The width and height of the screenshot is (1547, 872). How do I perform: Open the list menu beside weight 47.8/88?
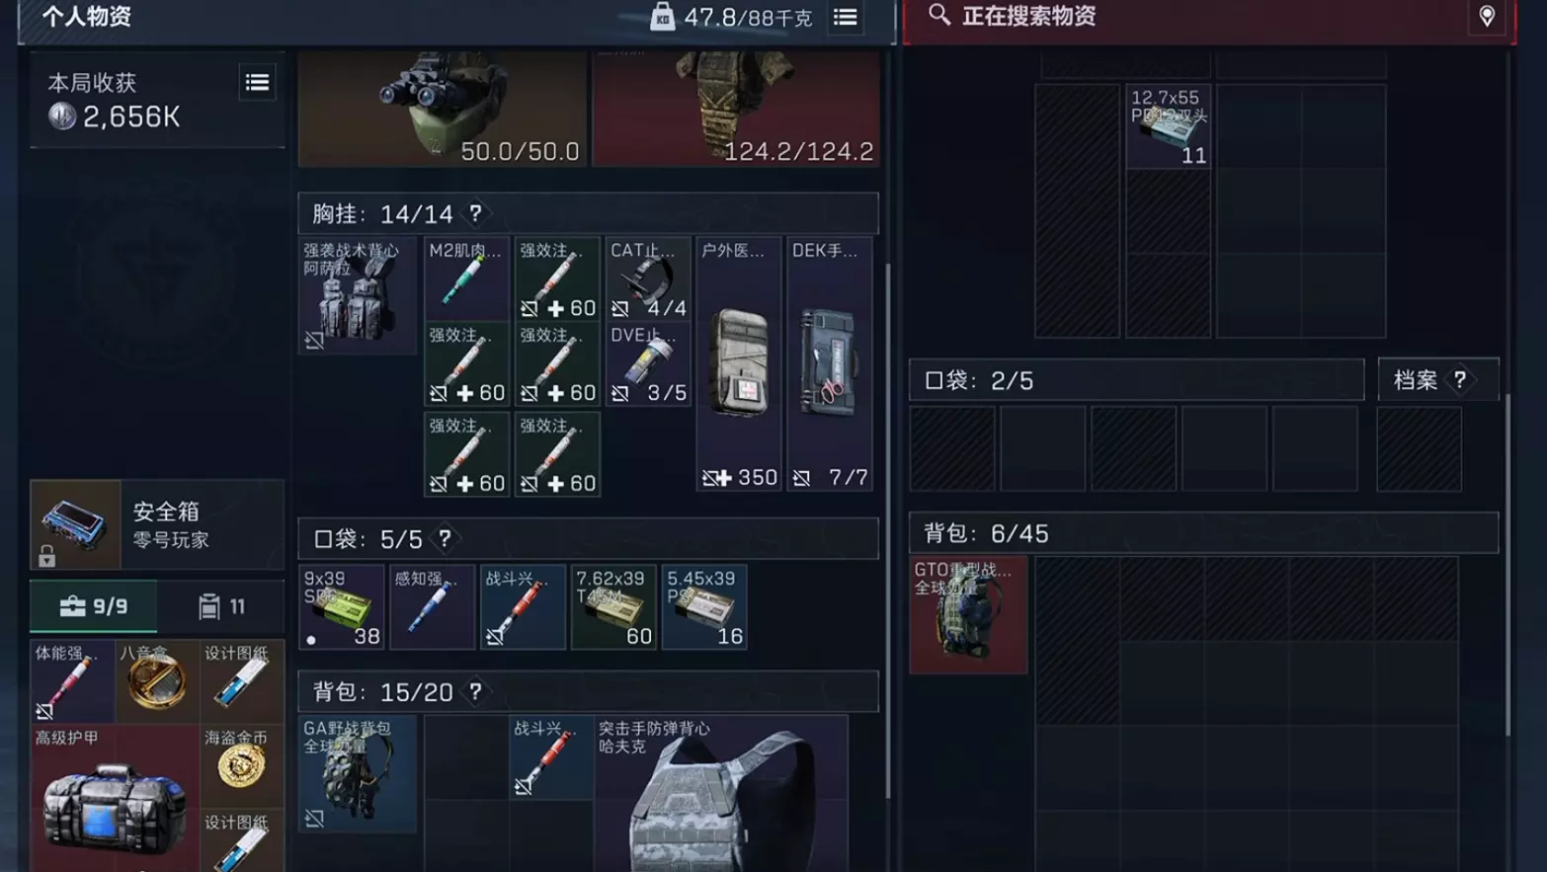845,17
